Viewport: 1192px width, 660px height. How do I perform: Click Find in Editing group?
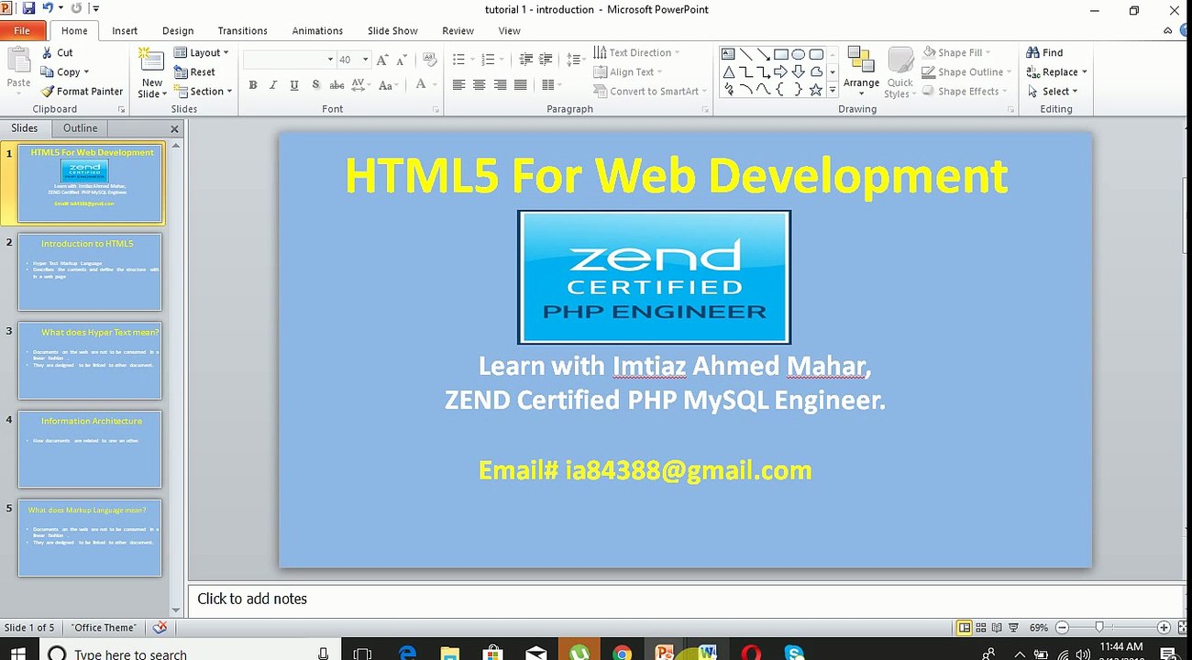coord(1044,53)
